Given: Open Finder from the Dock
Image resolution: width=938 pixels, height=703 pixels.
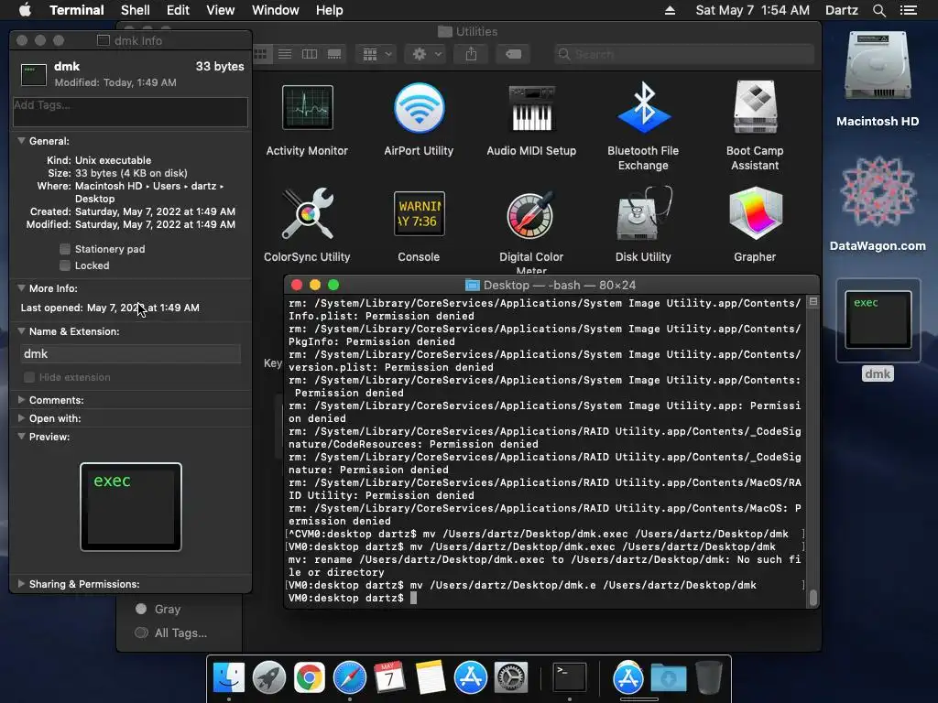Looking at the screenshot, I should (229, 678).
